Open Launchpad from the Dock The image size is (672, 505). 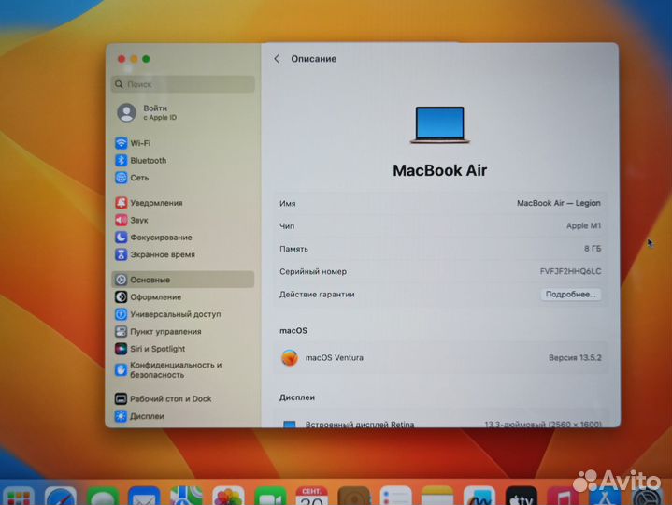click(x=18, y=497)
